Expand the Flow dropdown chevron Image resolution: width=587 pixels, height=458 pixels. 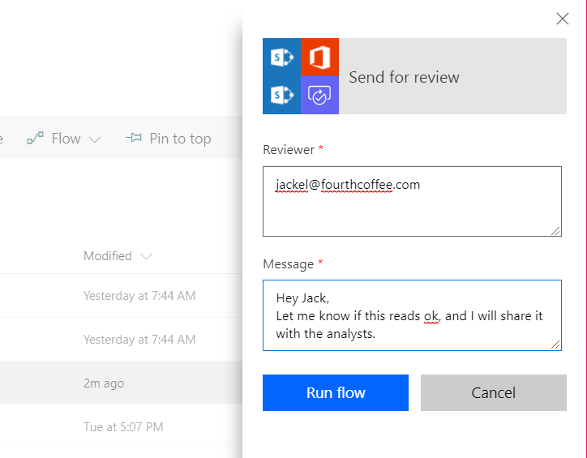pyautogui.click(x=95, y=139)
